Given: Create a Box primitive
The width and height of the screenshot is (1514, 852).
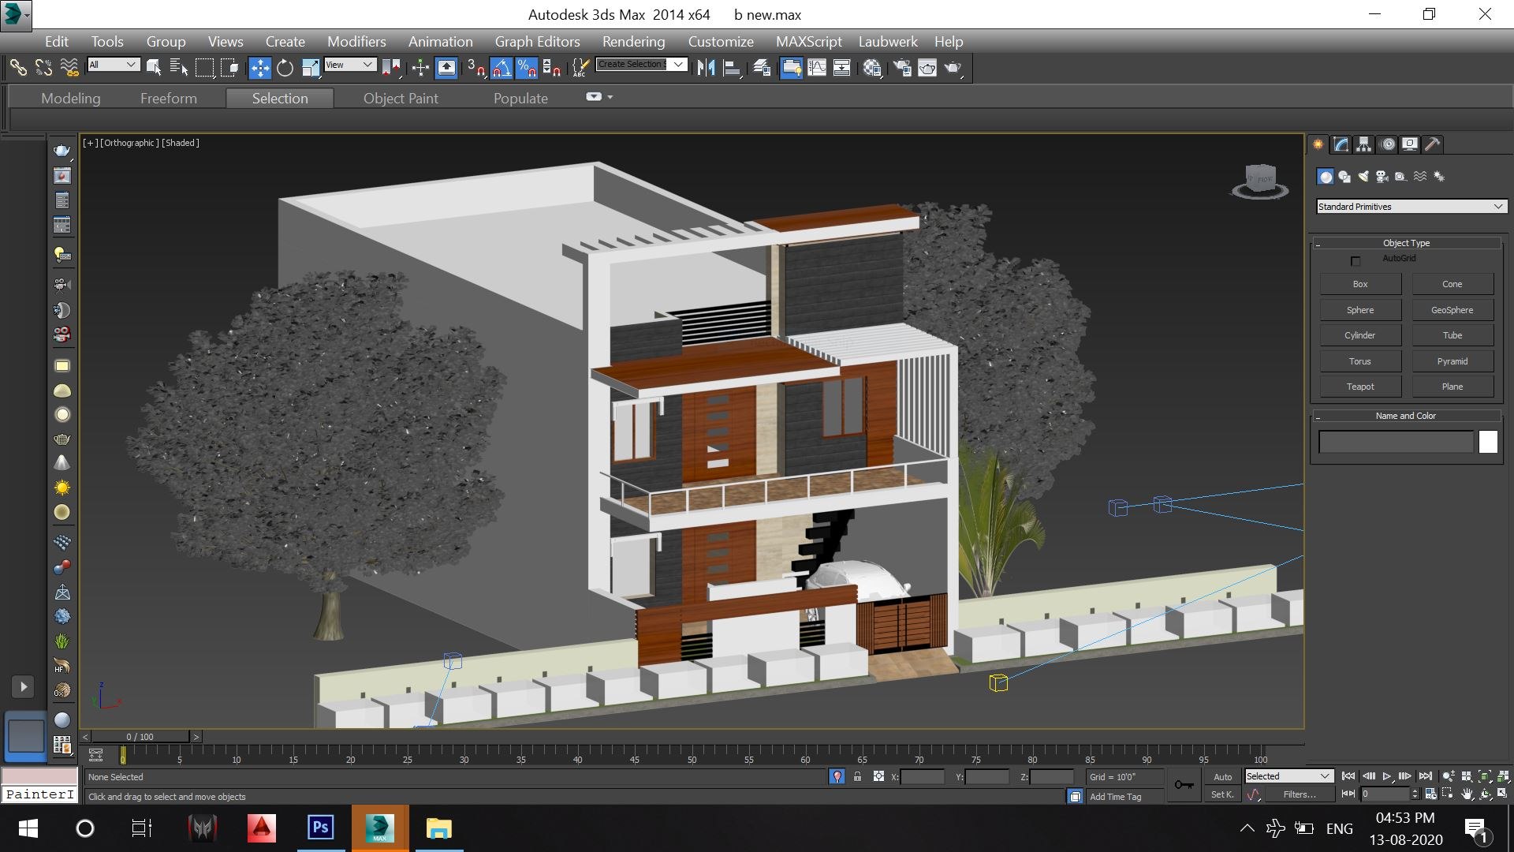Looking at the screenshot, I should click(1360, 284).
